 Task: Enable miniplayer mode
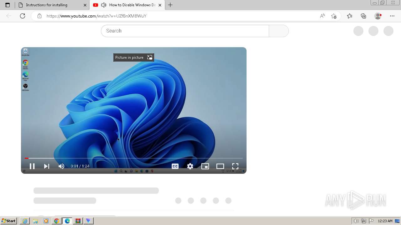205,166
